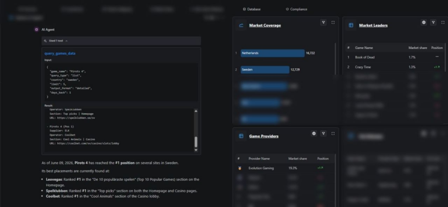Open the Market Leaders title link

point(373,25)
